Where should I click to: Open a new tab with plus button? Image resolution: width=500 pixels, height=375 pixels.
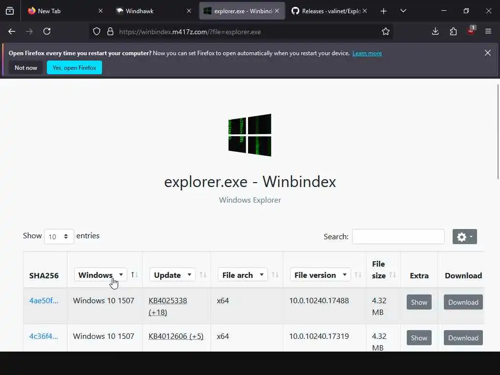[x=384, y=11]
